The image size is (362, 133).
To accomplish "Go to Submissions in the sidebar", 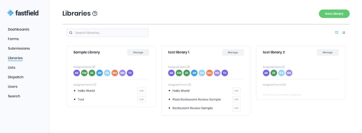I will click(x=19, y=49).
